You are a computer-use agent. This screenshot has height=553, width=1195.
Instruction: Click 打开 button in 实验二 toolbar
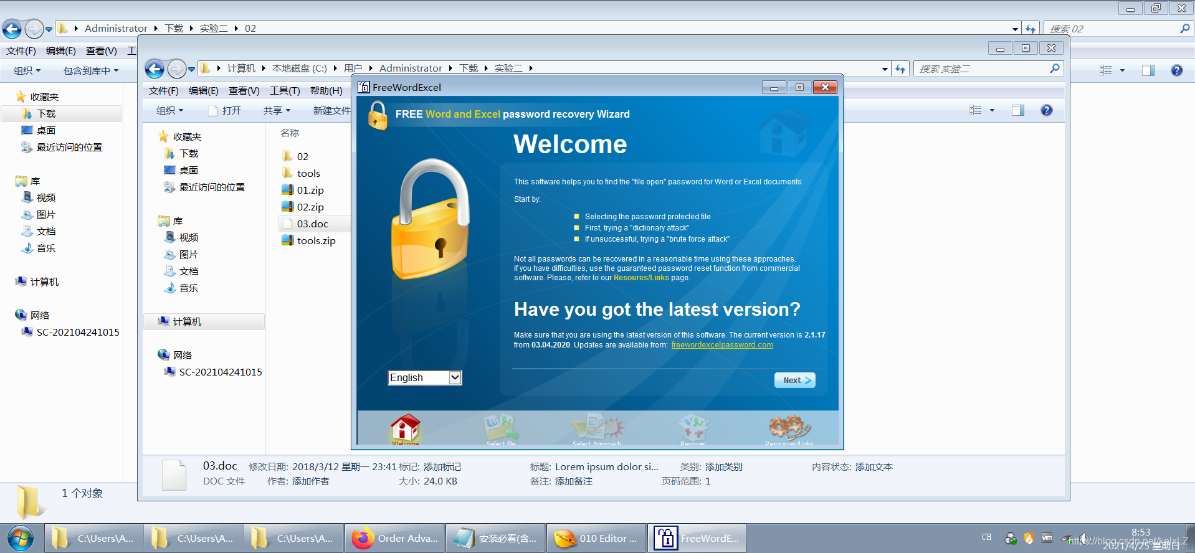point(225,110)
